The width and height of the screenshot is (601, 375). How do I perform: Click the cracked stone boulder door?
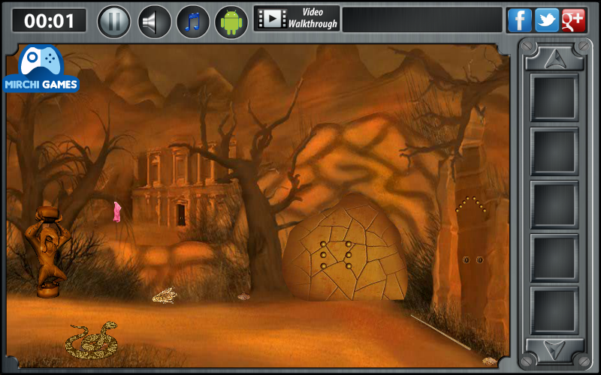point(345,249)
